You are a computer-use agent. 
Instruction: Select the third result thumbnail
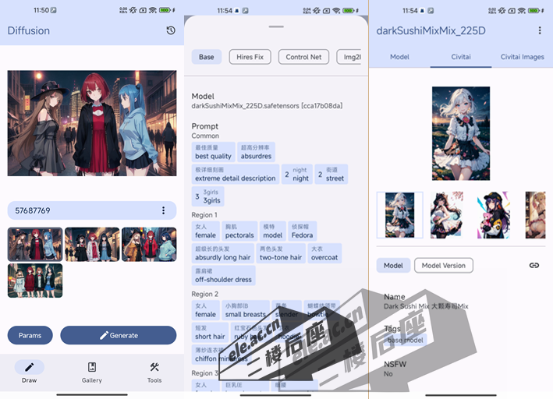click(149, 244)
